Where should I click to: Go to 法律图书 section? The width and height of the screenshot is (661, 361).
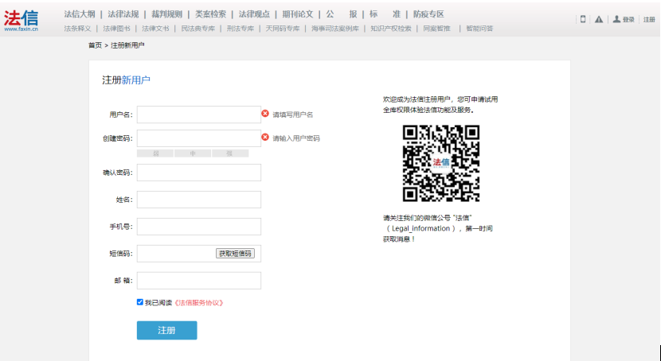(117, 29)
